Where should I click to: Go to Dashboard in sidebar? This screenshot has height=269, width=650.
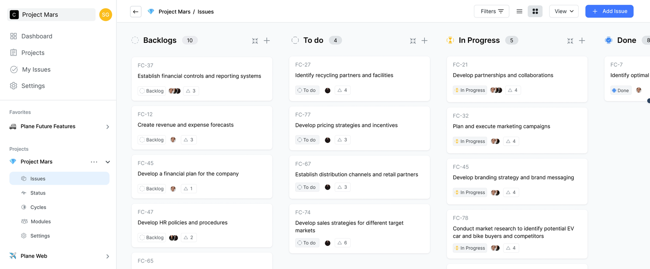[31, 36]
